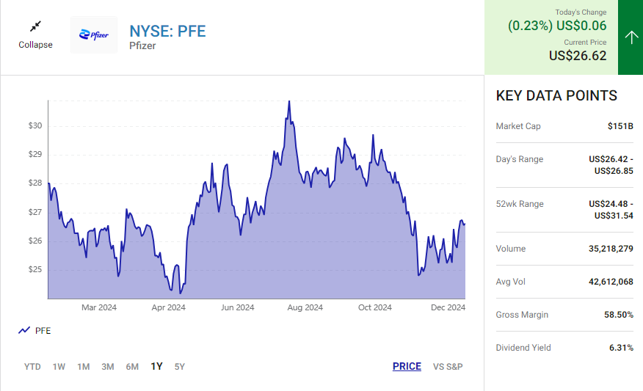Click Today's Change value (0.23%) US$0.06

pos(557,26)
